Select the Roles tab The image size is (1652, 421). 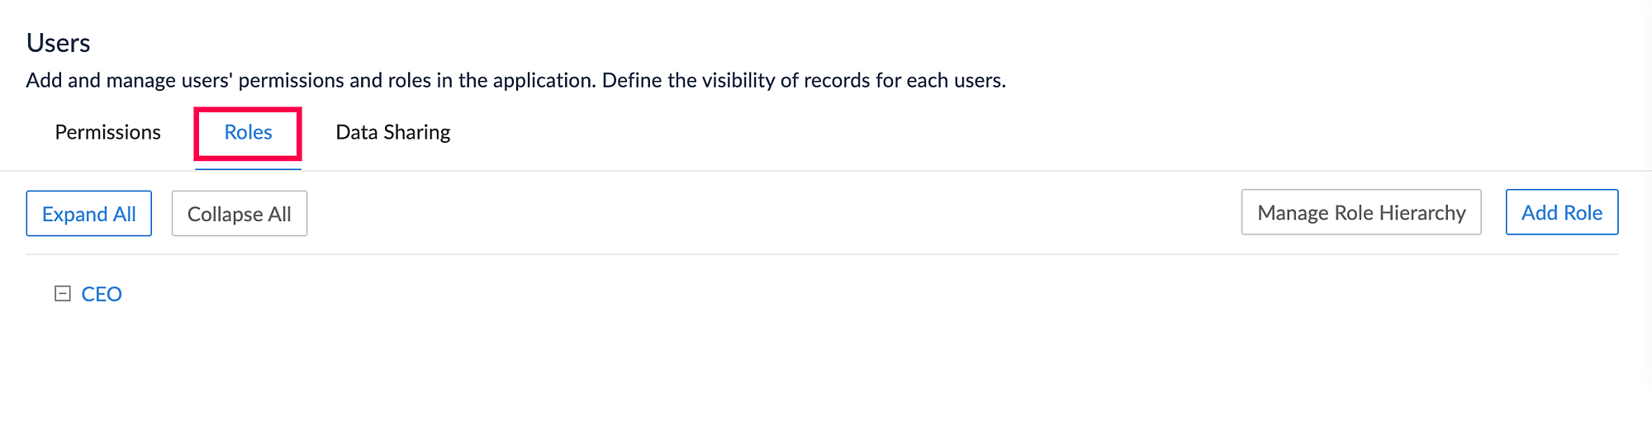click(248, 132)
